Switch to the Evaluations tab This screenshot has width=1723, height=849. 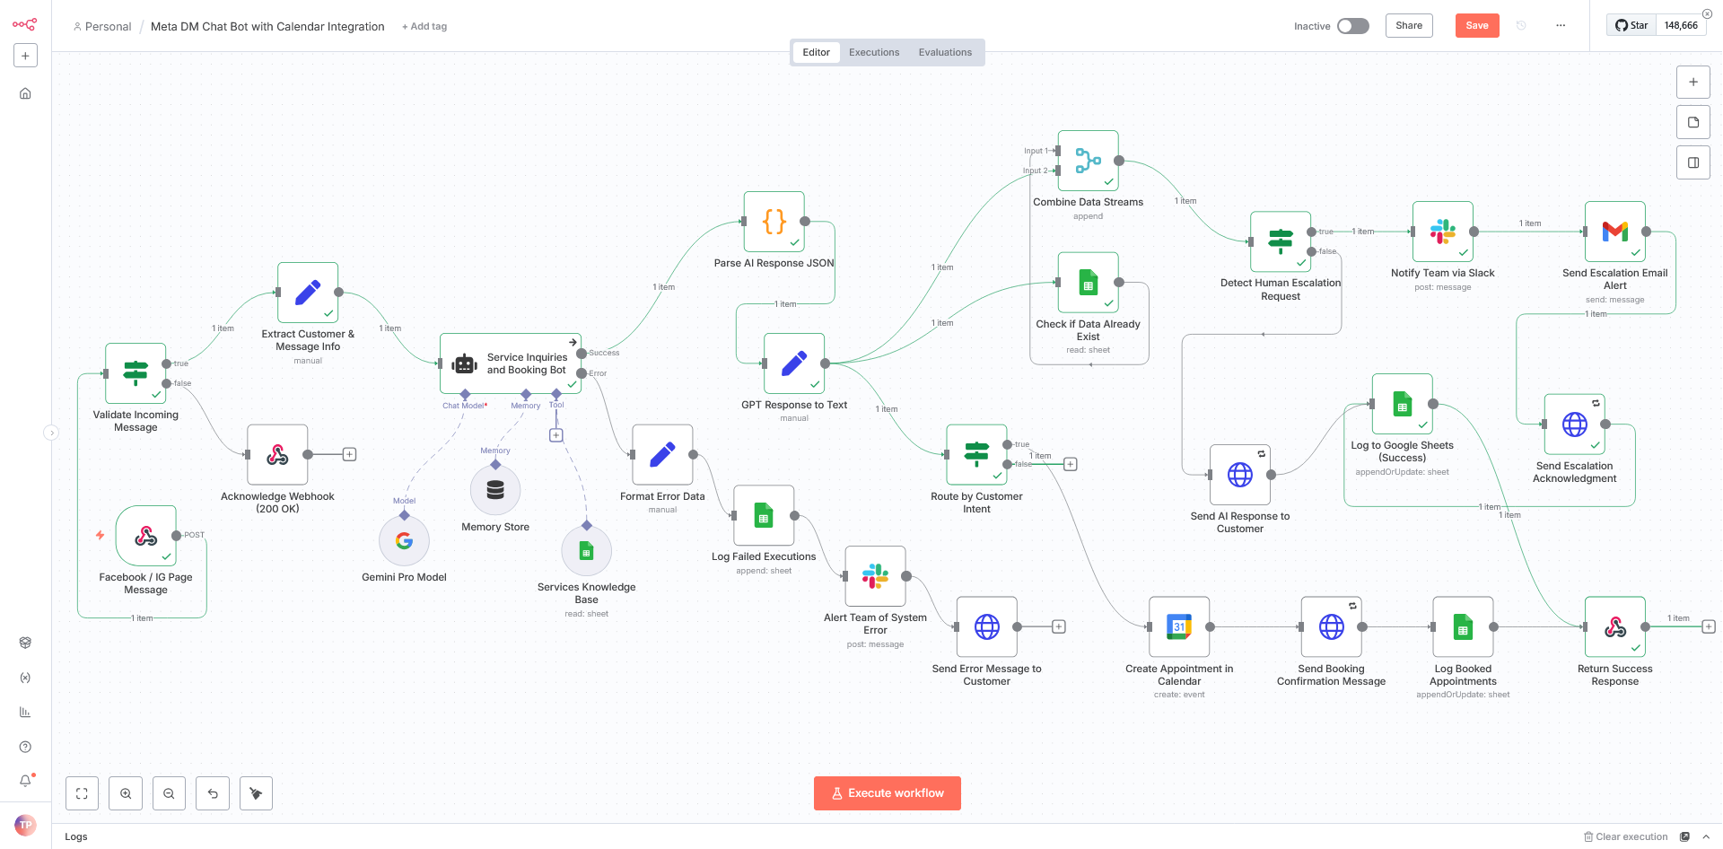(x=945, y=52)
